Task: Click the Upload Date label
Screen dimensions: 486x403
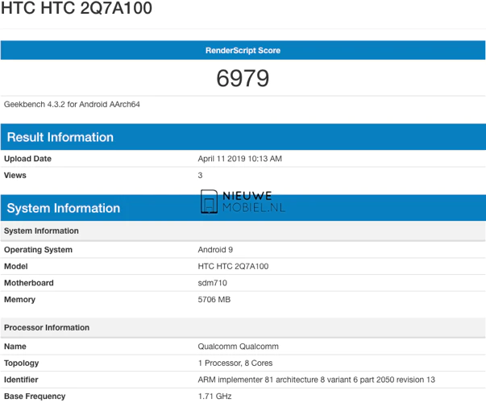Action: [27, 159]
